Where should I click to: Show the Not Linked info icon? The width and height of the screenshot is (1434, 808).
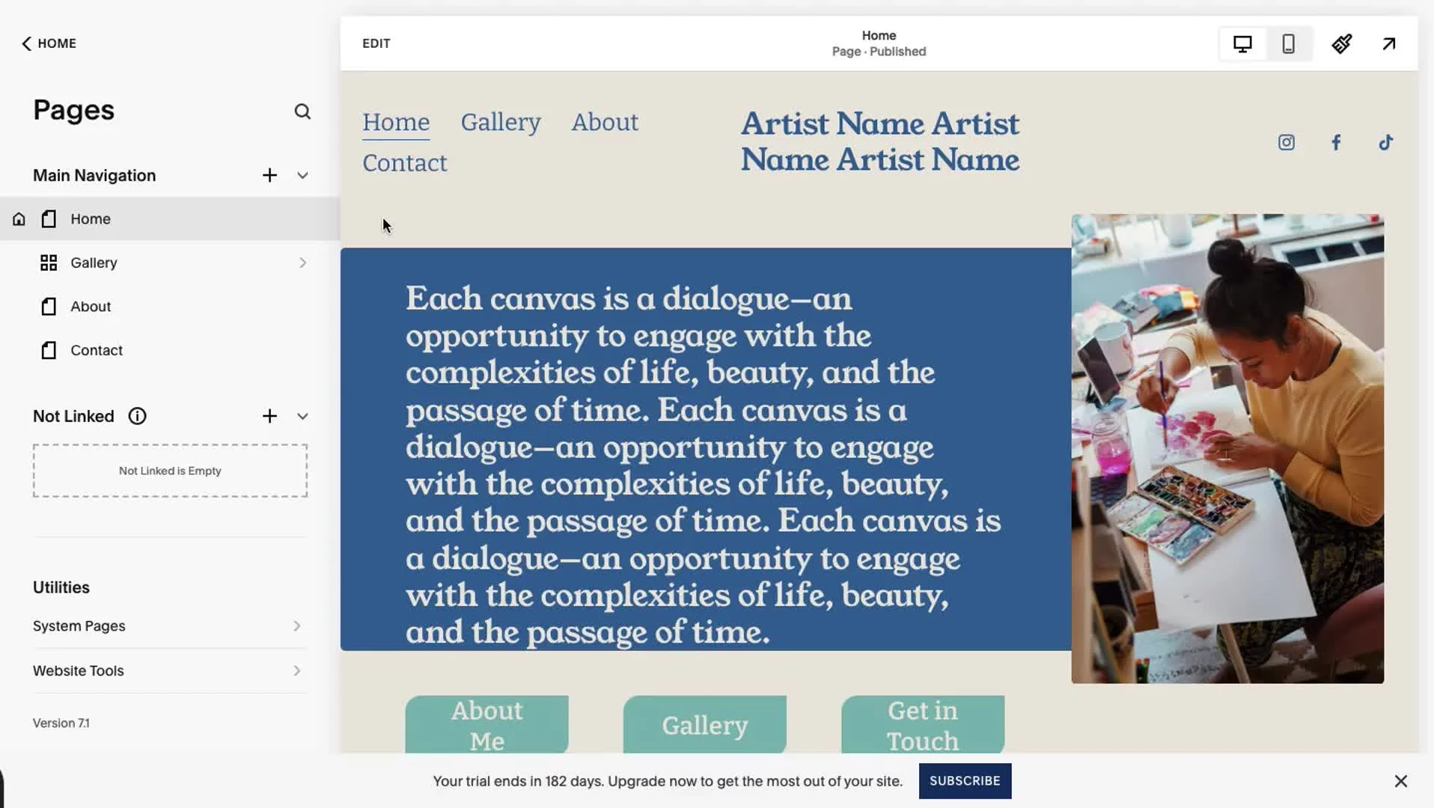point(137,416)
